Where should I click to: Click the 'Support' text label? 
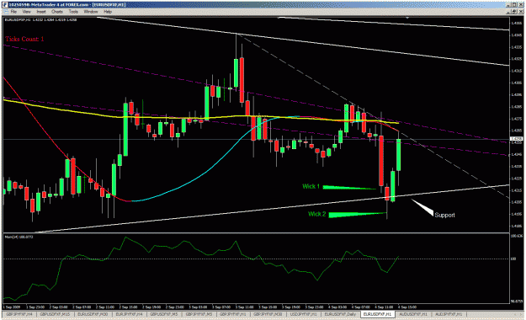click(x=445, y=215)
